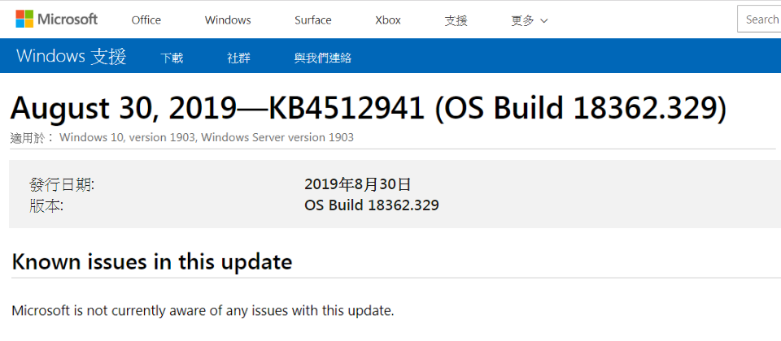Click the "Known issues in this update" heading
781x341 pixels.
pyautogui.click(x=151, y=261)
